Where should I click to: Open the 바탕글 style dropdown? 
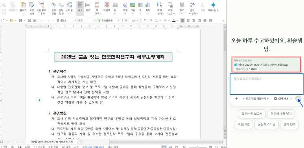click(66, 20)
